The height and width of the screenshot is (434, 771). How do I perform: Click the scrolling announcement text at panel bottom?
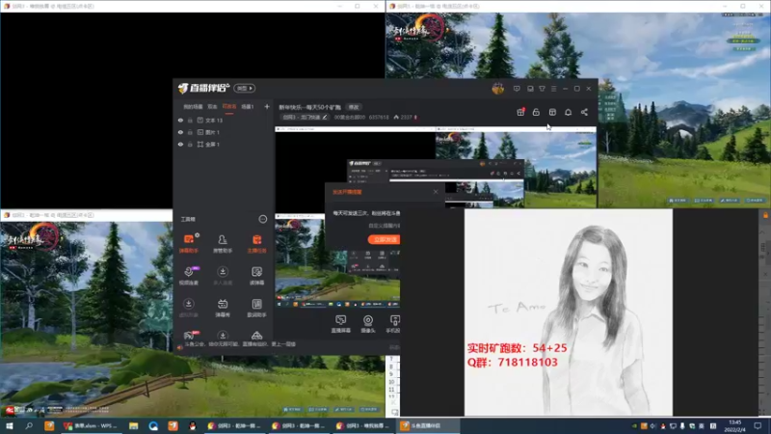[240, 344]
